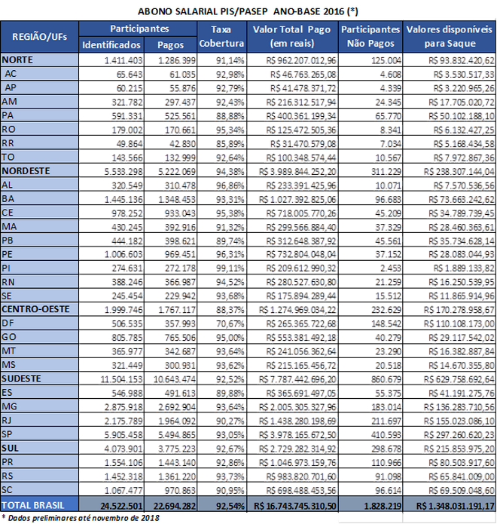Select the Valor Total Pago header
The width and height of the screenshot is (497, 524).
293,36
